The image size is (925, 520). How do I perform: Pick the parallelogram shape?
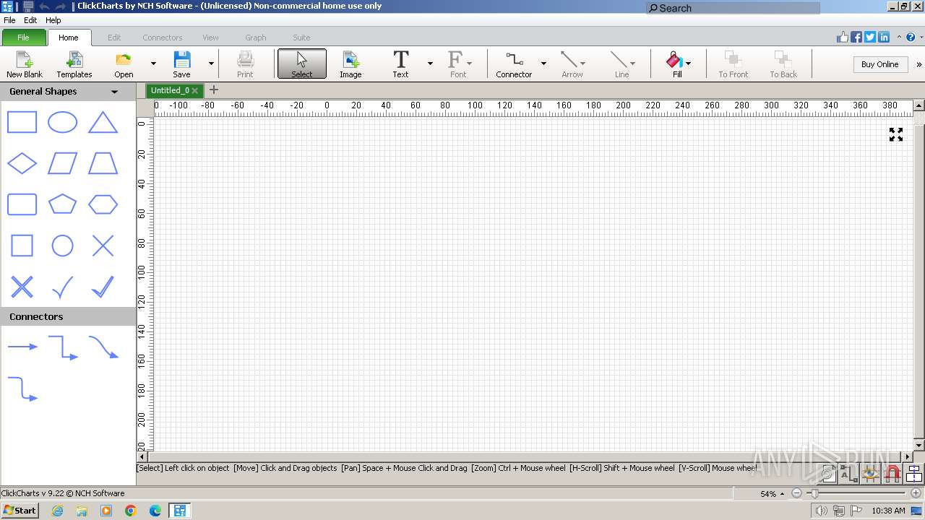62,163
